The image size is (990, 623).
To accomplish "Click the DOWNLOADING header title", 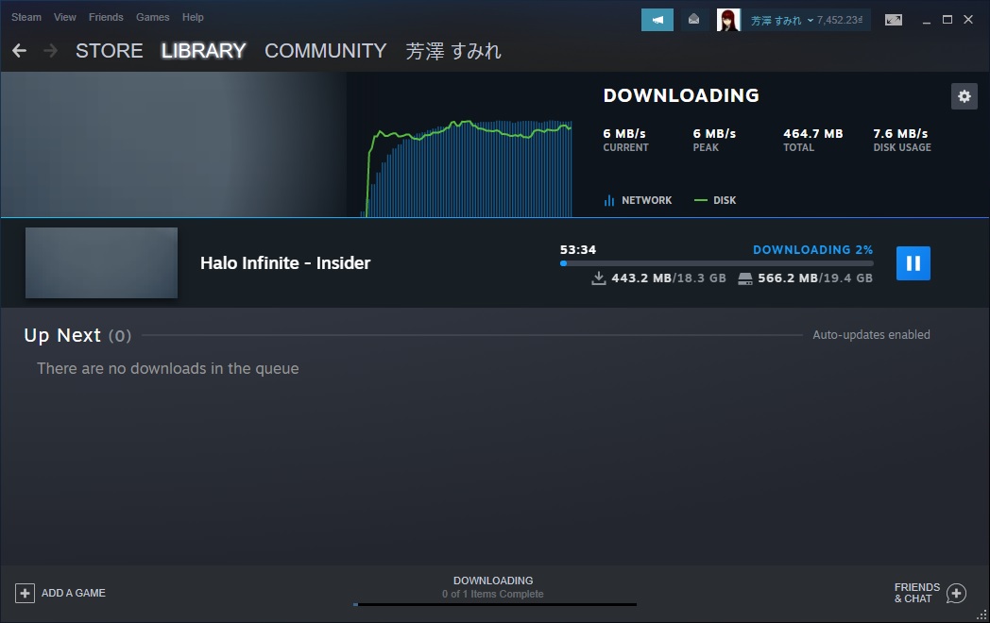I will [x=680, y=95].
